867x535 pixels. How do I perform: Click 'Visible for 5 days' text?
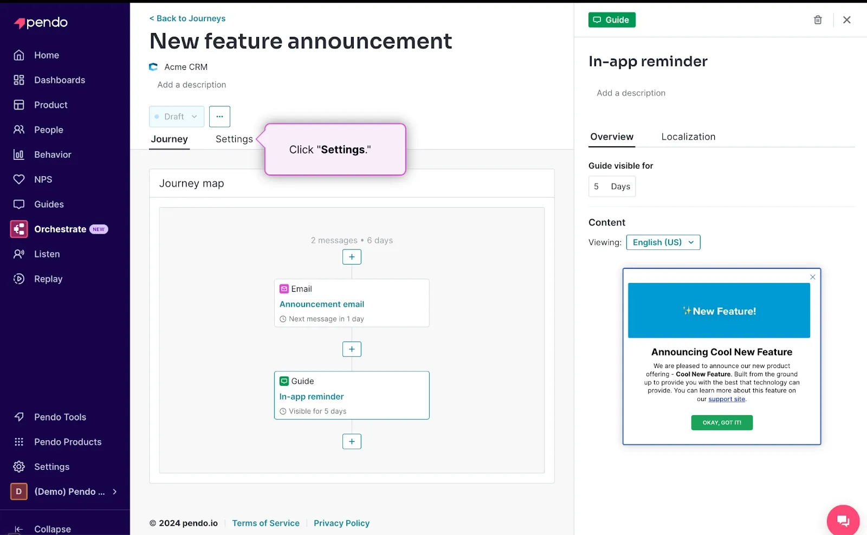[x=318, y=411]
